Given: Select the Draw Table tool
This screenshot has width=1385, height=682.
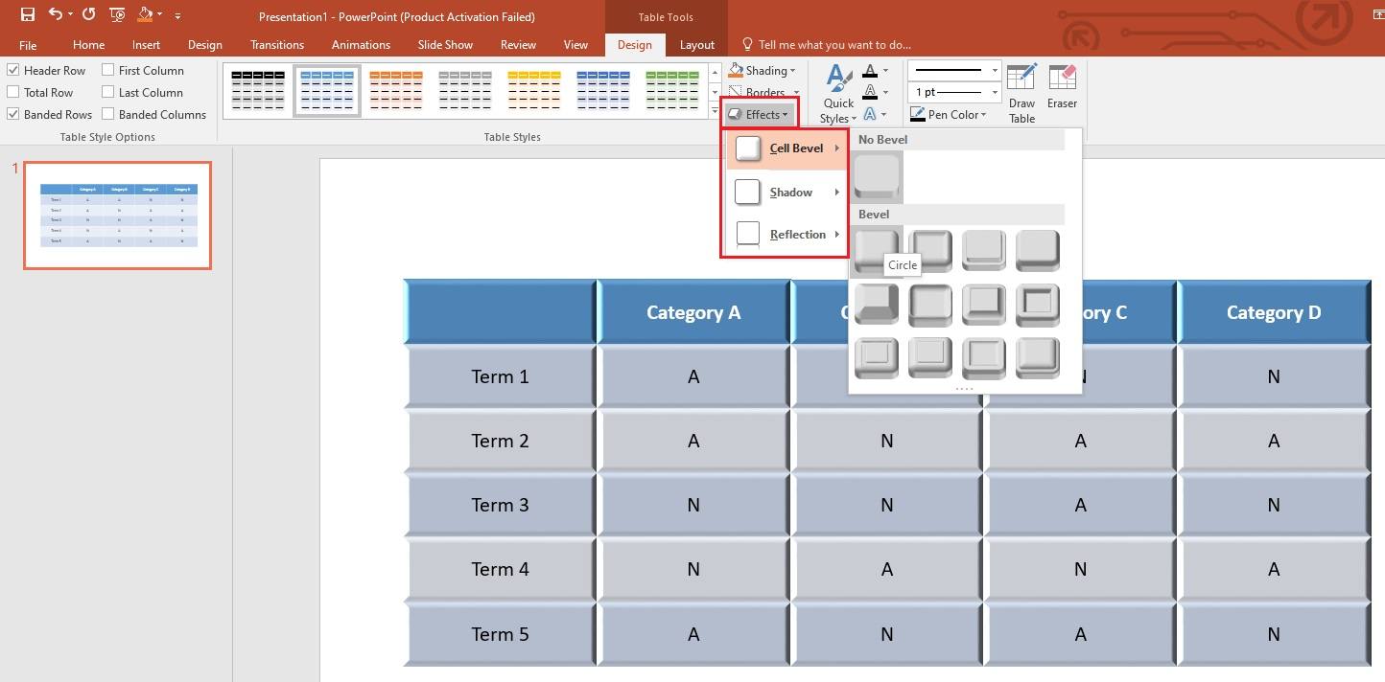Looking at the screenshot, I should point(1021,91).
